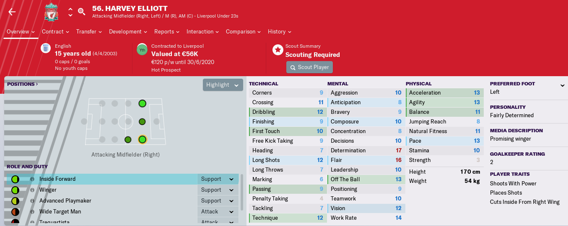
Task: Select the attacking midfielder centre position dot
Action: point(142,122)
